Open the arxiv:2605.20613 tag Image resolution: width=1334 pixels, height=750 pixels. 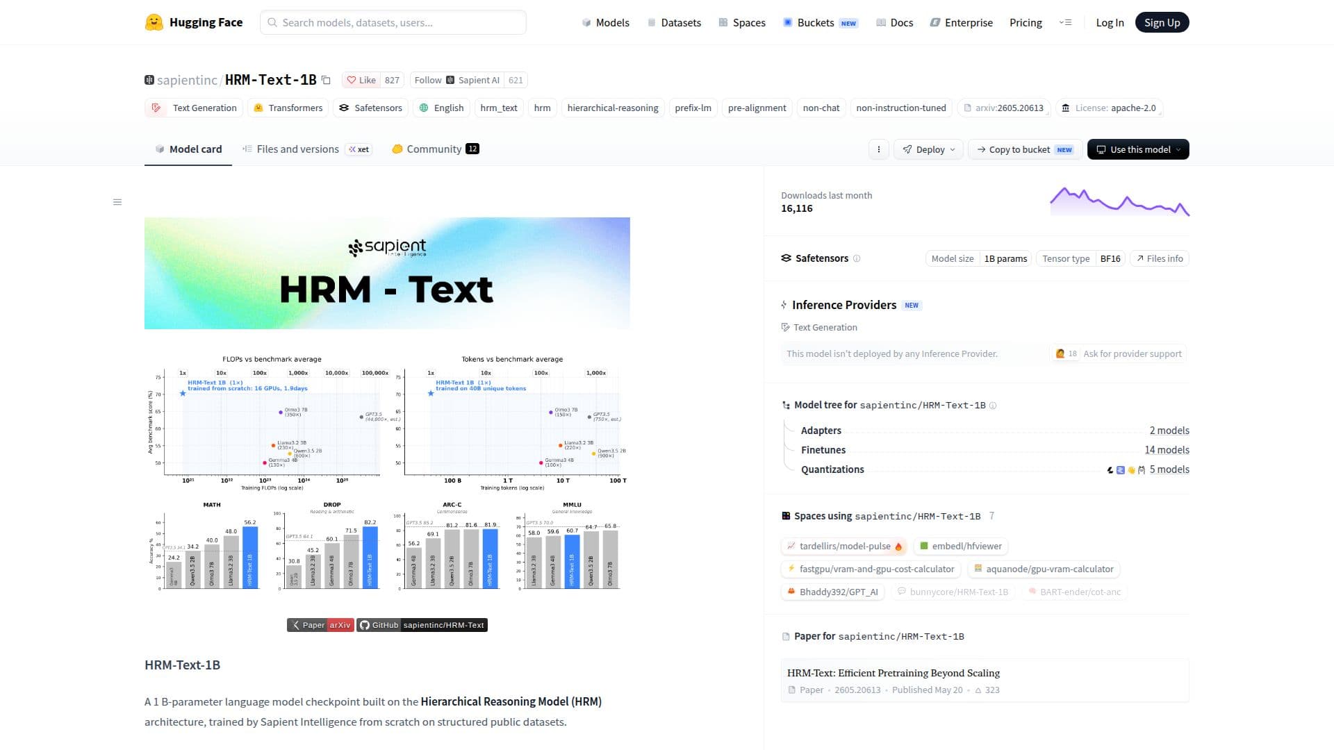pos(1003,108)
